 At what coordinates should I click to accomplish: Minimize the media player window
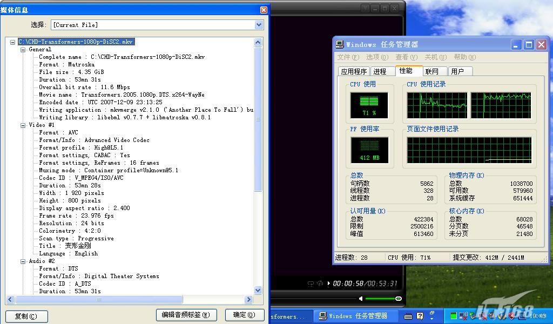(375, 8)
